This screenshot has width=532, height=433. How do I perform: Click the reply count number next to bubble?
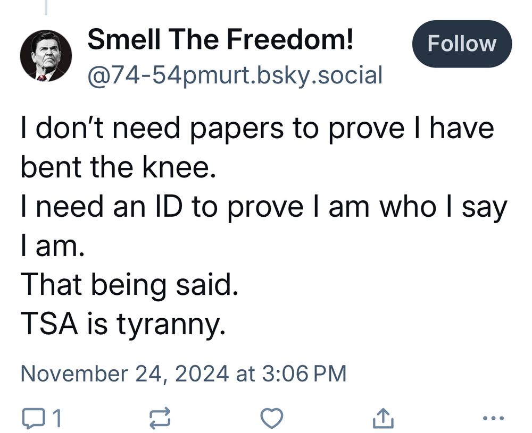point(56,419)
